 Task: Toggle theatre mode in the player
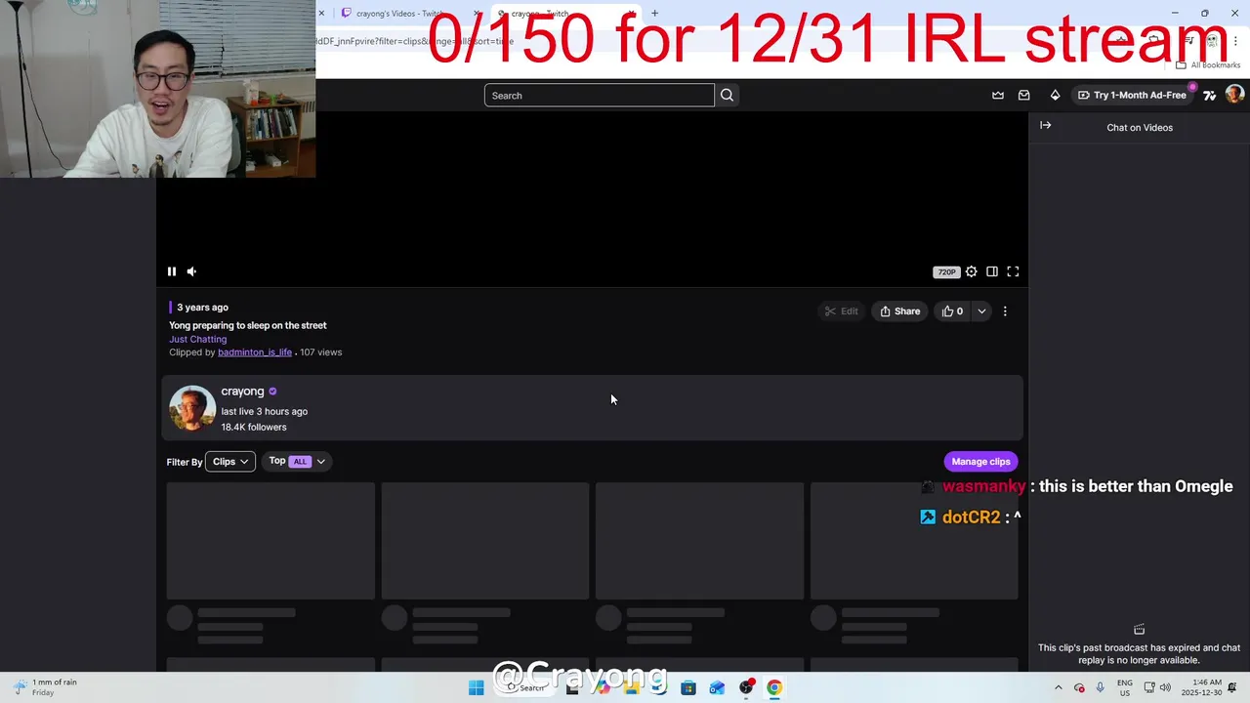992,271
